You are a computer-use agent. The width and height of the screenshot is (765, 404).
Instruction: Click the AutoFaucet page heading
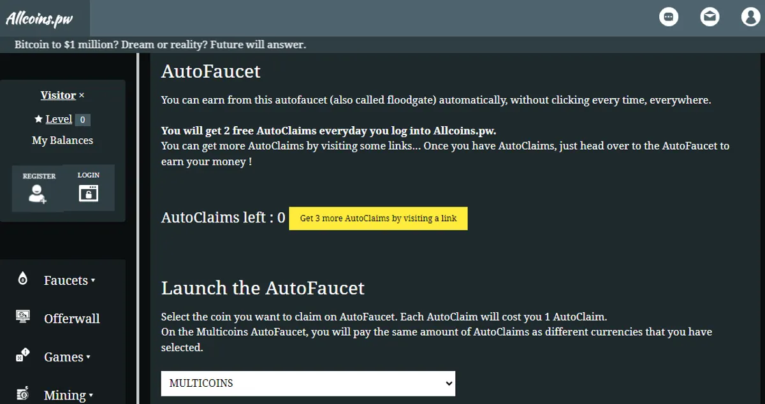coord(211,71)
